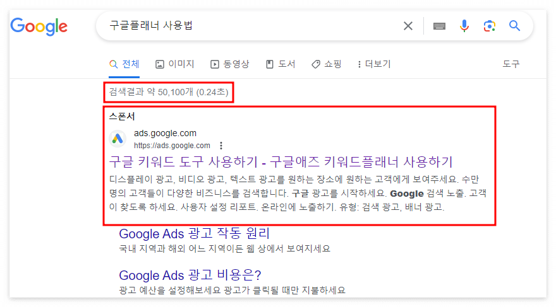Switch to the 이미지 tab
556x307 pixels.
pyautogui.click(x=175, y=64)
